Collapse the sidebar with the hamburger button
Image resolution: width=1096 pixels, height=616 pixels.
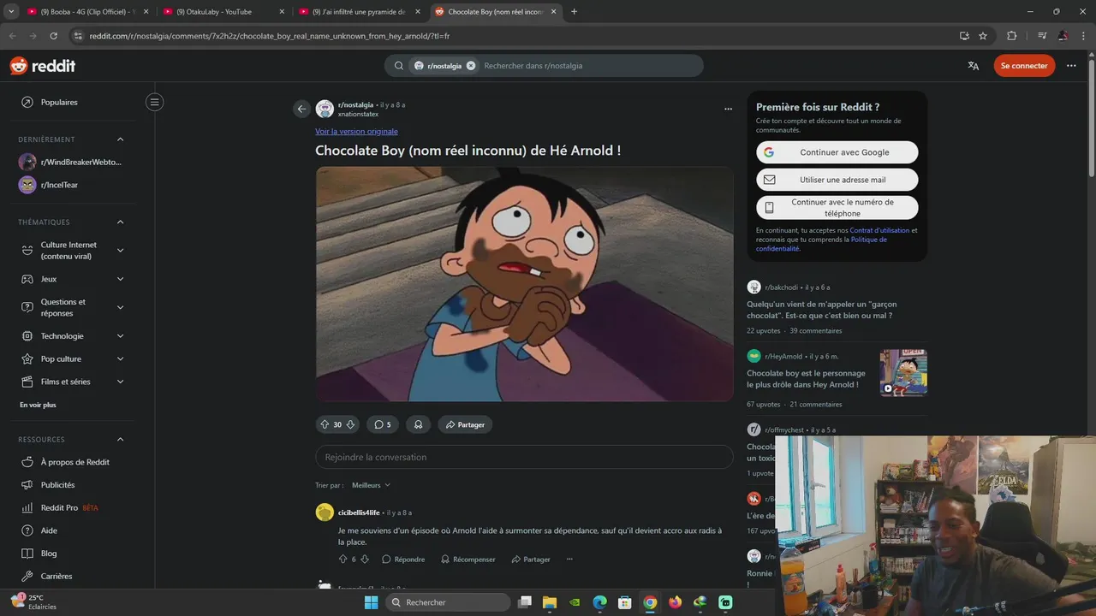(x=154, y=102)
